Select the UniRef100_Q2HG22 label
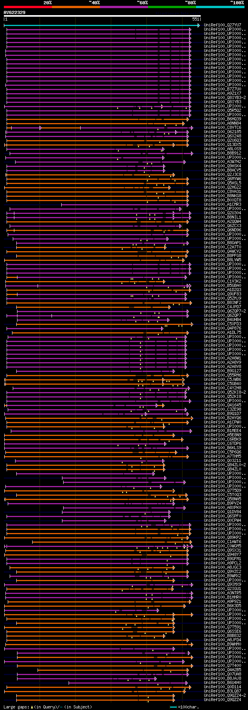This screenshot has height=710, width=248. click(222, 187)
